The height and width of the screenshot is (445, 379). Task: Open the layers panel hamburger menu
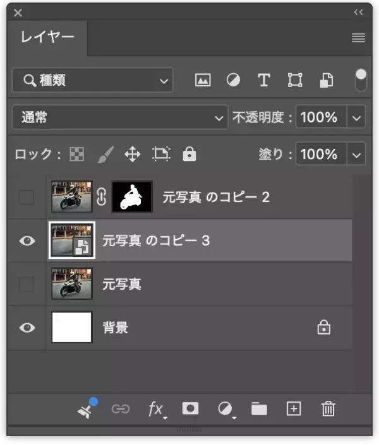(x=358, y=38)
